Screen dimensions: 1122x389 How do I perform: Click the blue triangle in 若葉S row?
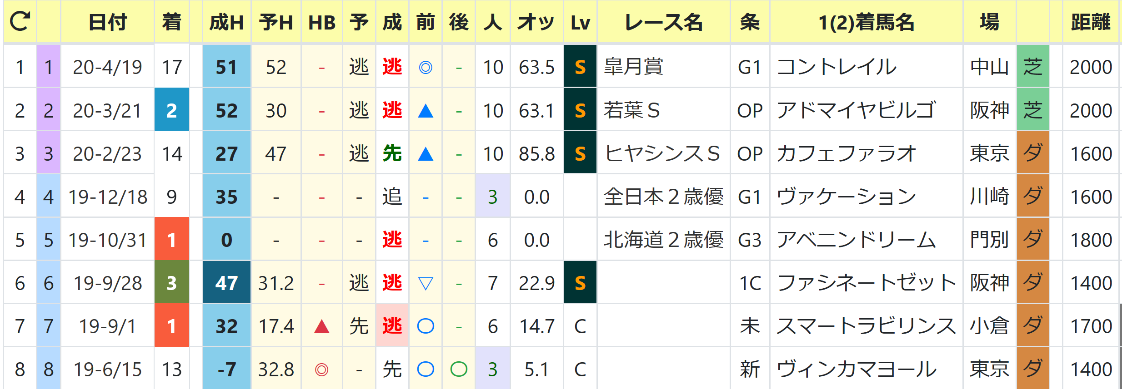click(x=426, y=111)
